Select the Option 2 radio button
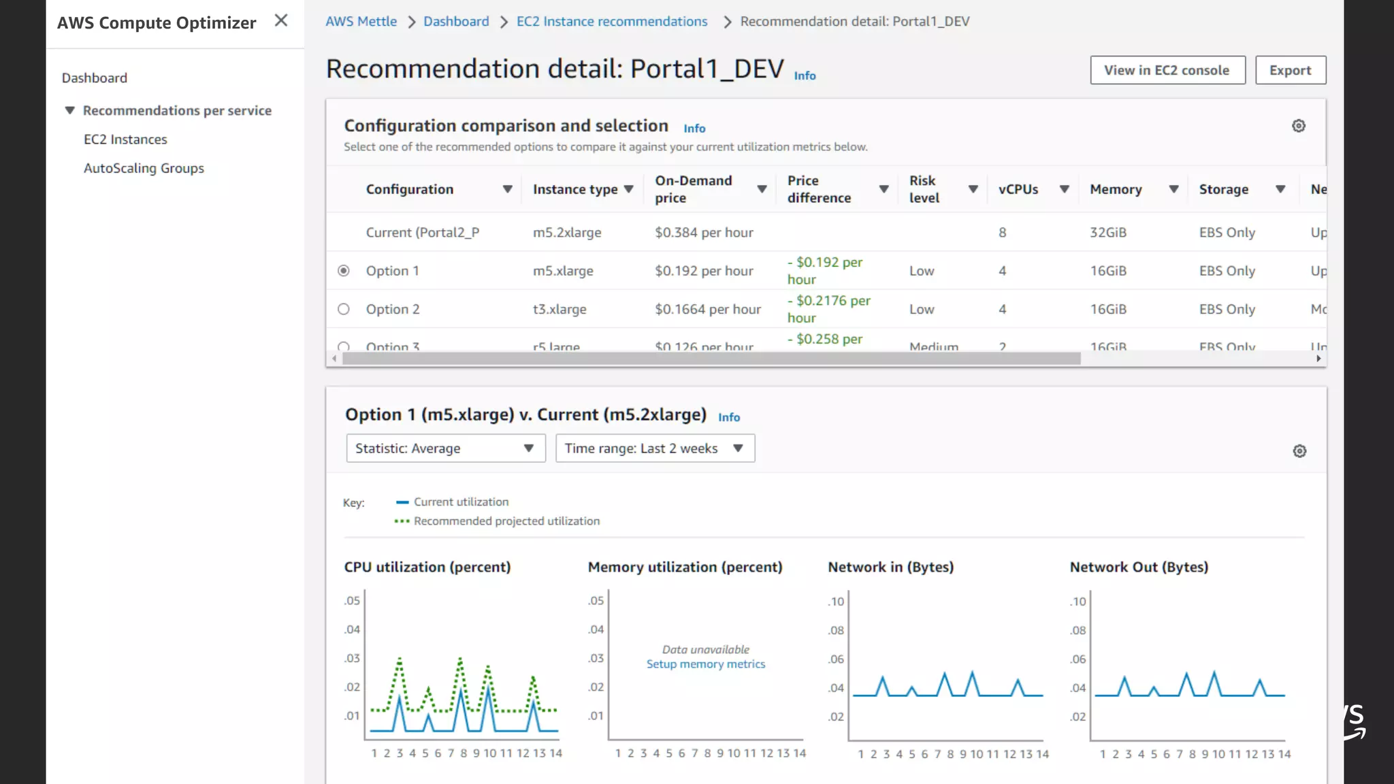This screenshot has width=1394, height=784. [x=344, y=309]
